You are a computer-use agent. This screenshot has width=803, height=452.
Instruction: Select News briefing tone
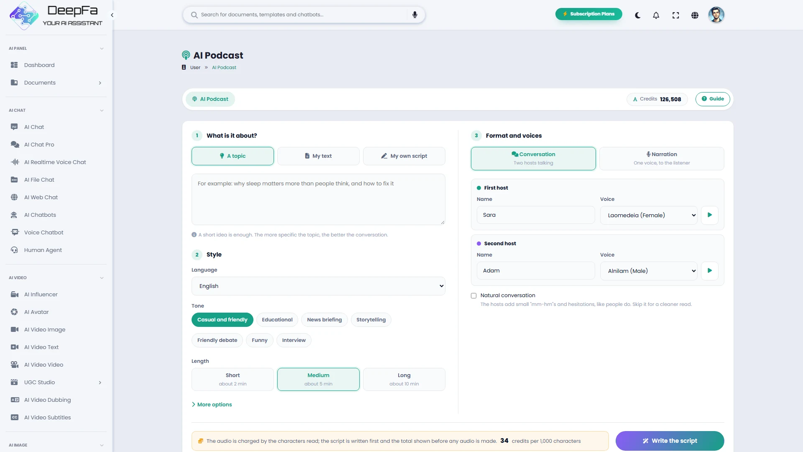pyautogui.click(x=324, y=320)
